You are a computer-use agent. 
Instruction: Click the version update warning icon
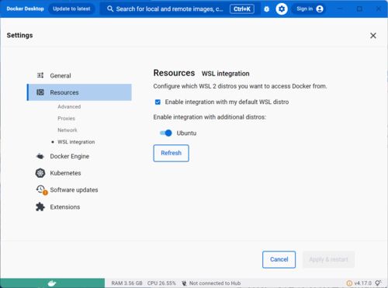349,283
